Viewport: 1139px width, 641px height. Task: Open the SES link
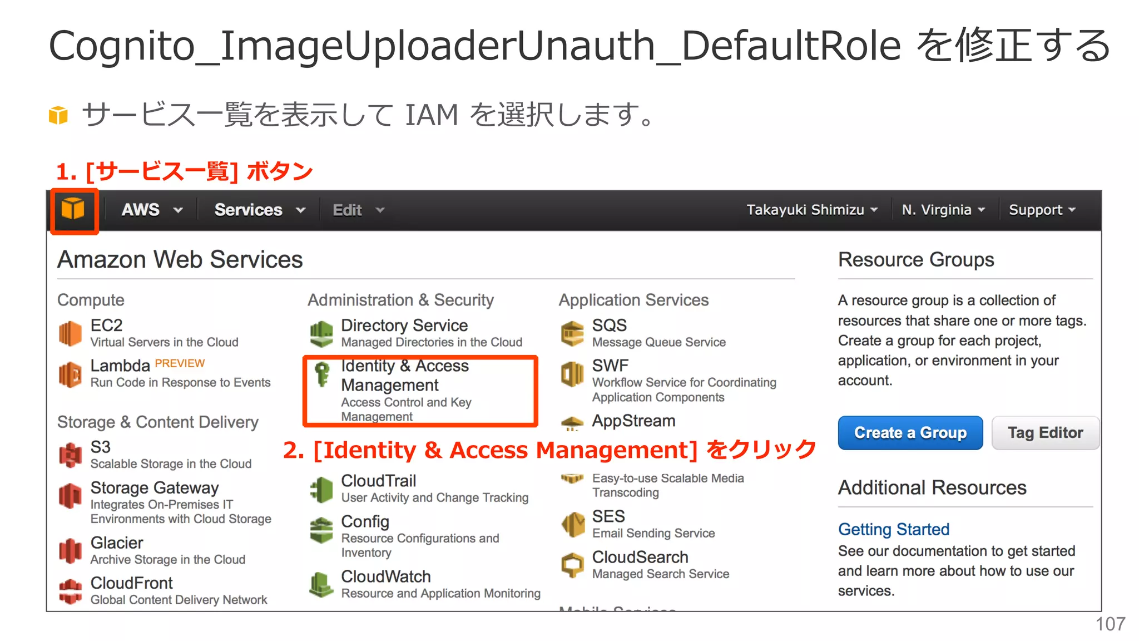(x=608, y=516)
